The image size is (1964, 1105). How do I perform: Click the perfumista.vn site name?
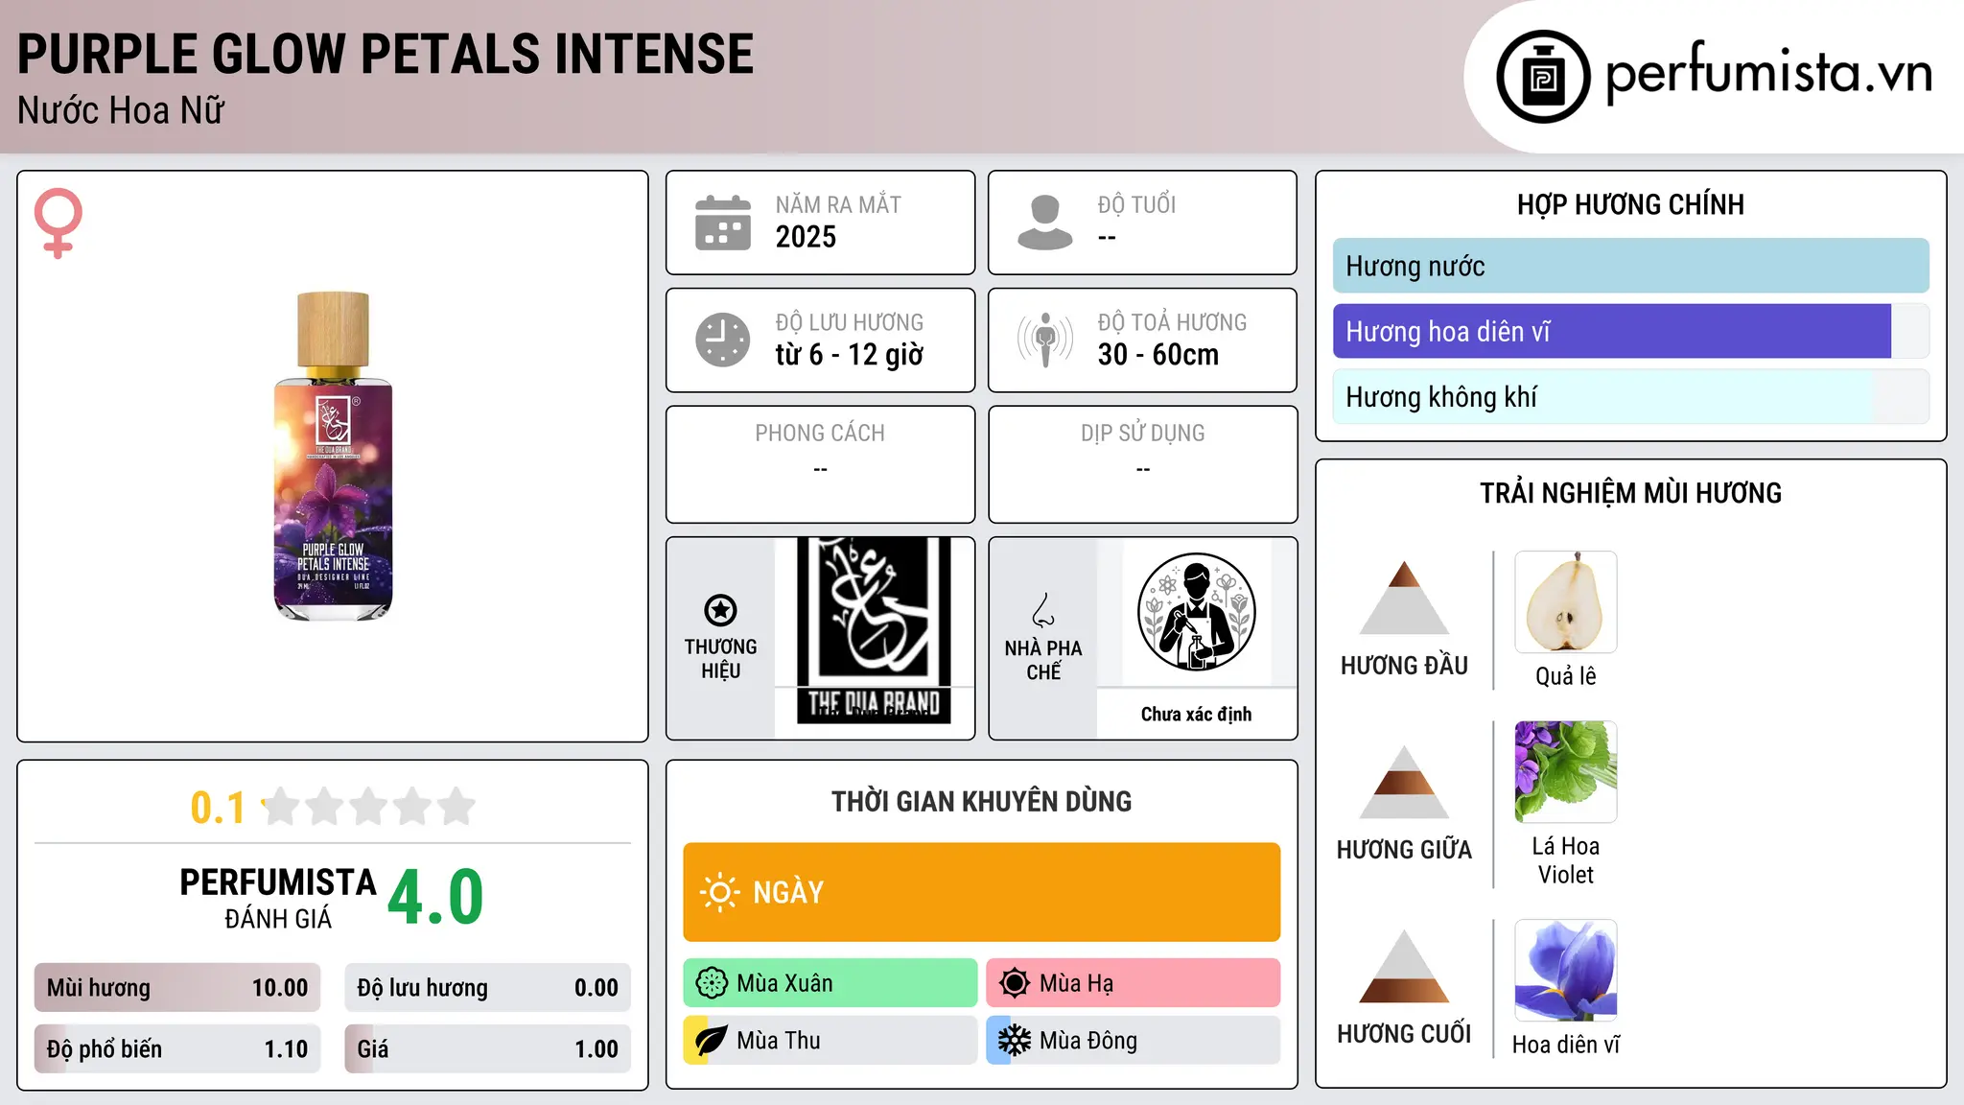[x=1769, y=73]
